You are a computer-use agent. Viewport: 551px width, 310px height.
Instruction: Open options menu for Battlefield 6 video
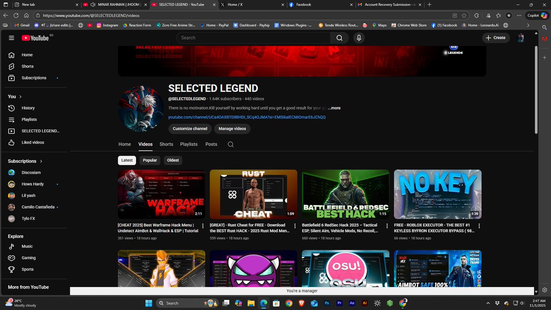coord(387,226)
